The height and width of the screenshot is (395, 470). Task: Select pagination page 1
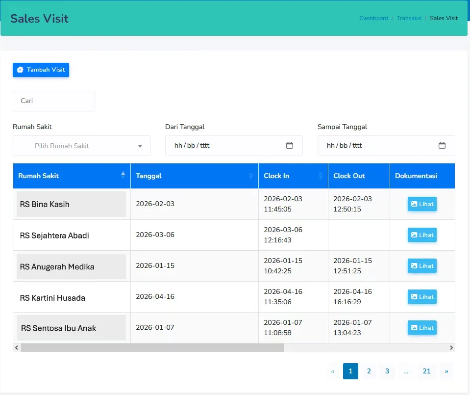[351, 371]
